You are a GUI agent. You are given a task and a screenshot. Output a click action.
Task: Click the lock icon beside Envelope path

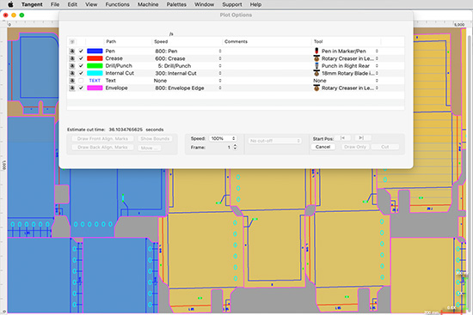tap(71, 88)
